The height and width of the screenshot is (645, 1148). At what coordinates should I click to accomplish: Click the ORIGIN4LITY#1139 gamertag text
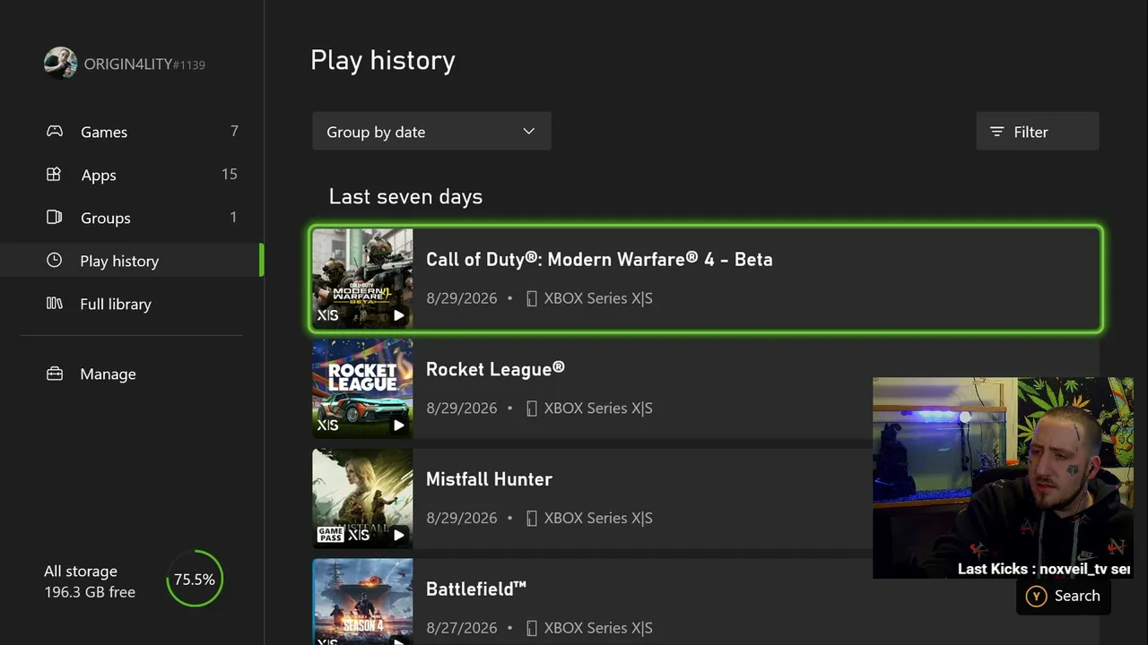[x=144, y=64]
